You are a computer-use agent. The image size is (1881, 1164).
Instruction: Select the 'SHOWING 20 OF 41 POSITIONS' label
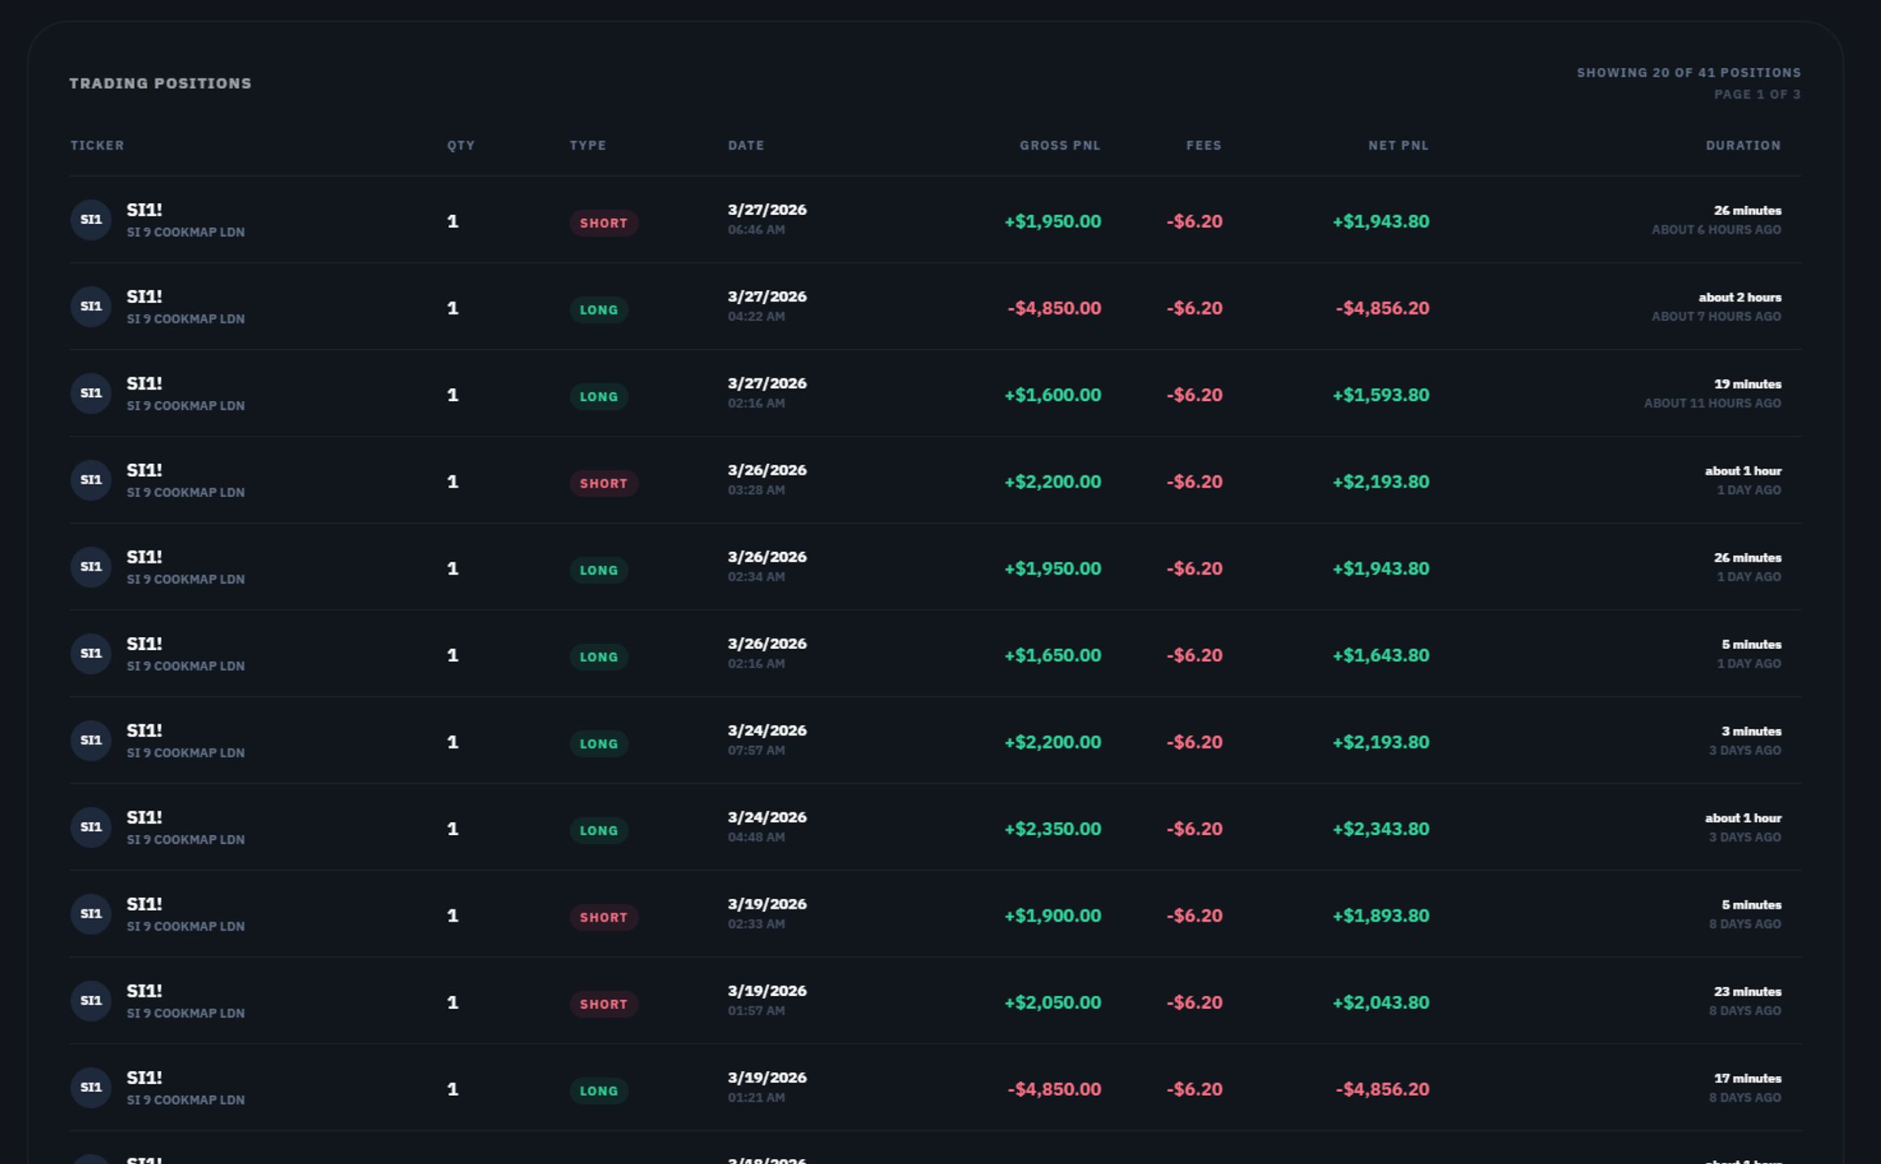tap(1689, 73)
